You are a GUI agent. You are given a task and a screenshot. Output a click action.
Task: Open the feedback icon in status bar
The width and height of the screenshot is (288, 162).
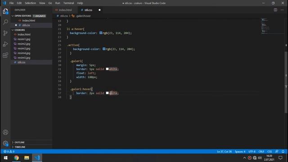tap(277, 152)
